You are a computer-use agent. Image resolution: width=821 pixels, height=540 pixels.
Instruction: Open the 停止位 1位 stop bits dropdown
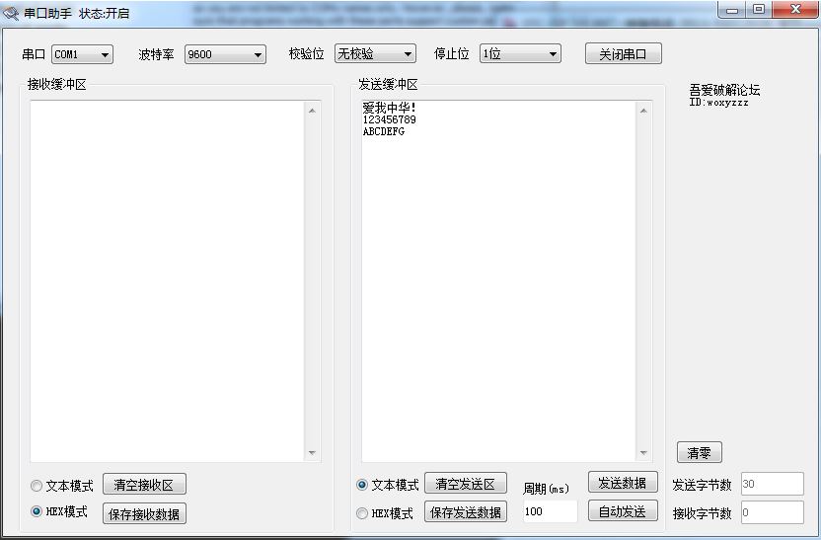(520, 53)
